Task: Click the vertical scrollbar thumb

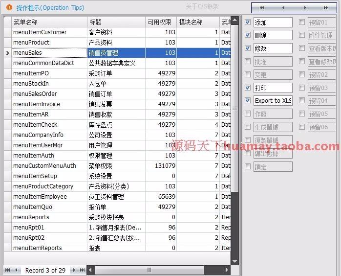Action: tap(234, 108)
